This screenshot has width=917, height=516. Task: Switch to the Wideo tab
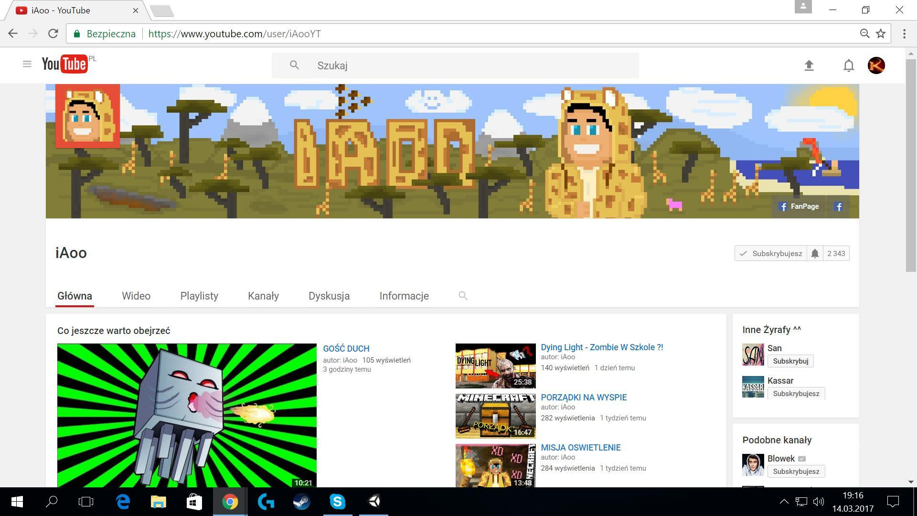click(136, 296)
